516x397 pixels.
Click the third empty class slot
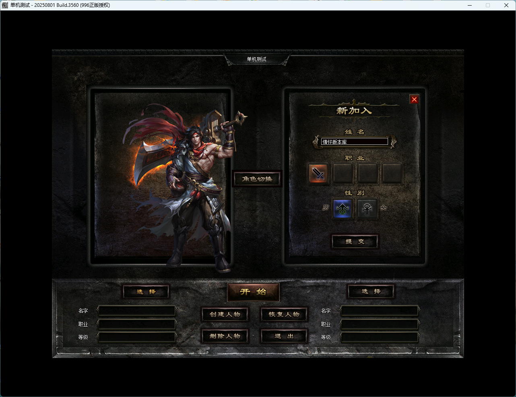coord(367,173)
